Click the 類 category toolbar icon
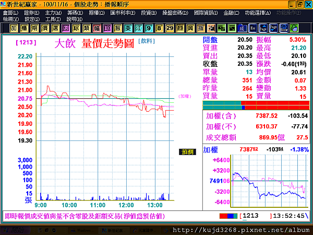 (87, 28)
